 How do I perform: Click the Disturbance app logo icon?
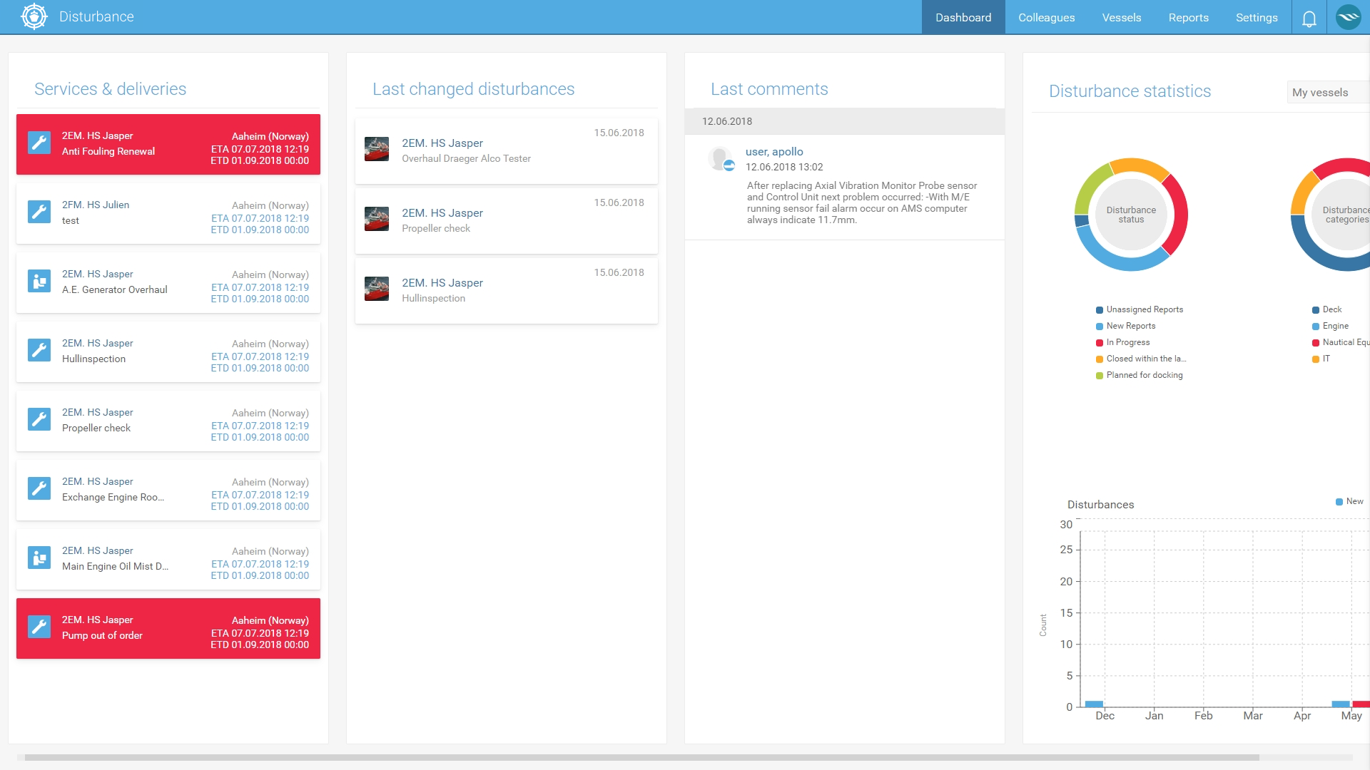[34, 16]
